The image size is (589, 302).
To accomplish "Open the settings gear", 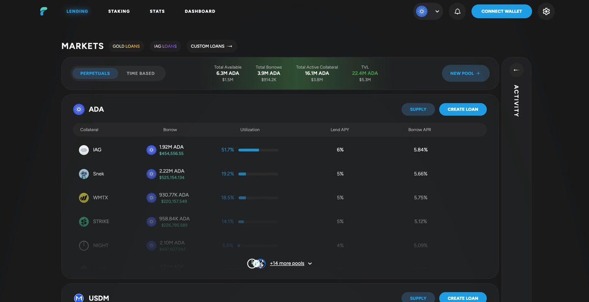I will (x=546, y=11).
